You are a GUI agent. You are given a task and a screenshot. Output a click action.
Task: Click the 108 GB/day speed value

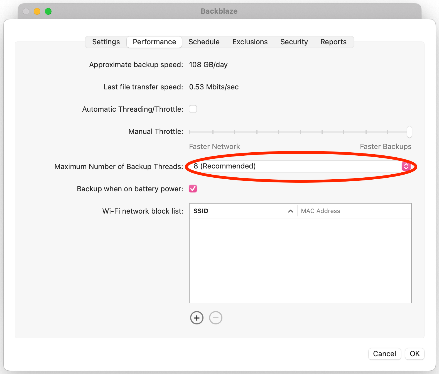click(x=208, y=65)
